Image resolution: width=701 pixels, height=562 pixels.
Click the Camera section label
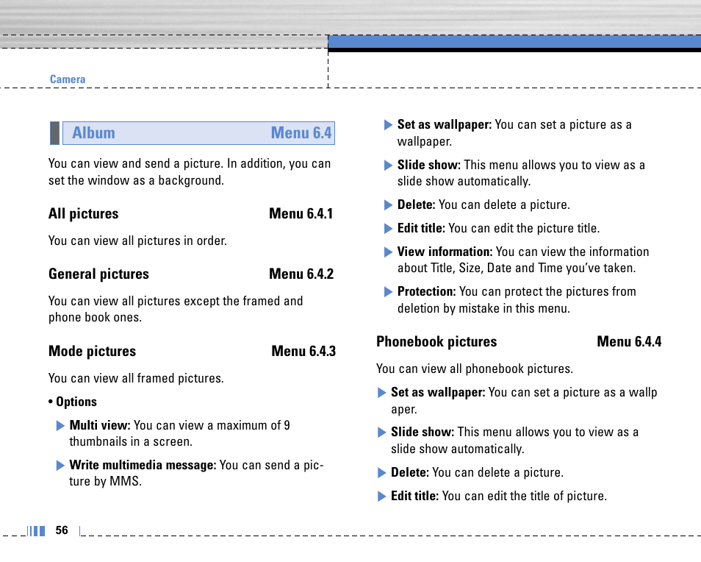(68, 79)
